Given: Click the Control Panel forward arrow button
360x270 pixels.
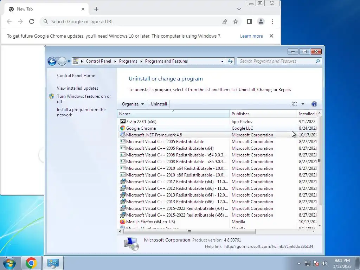Looking at the screenshot, I should [62, 61].
